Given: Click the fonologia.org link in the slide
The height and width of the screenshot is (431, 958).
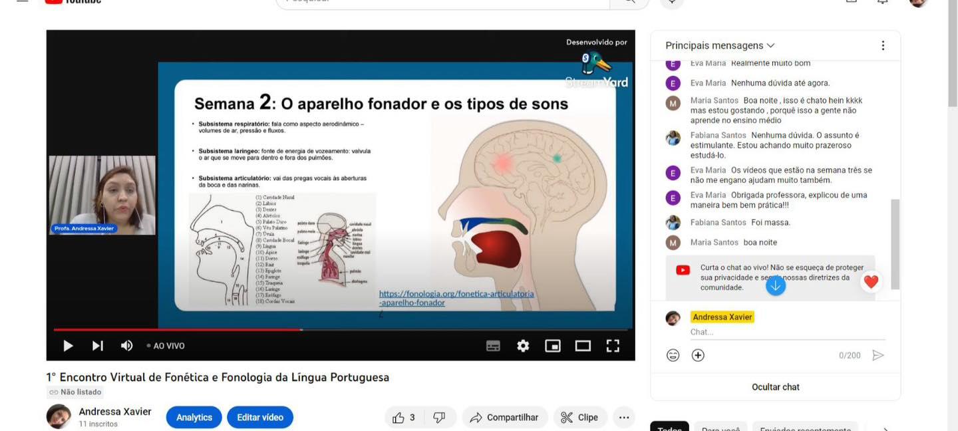Looking at the screenshot, I should [456, 298].
